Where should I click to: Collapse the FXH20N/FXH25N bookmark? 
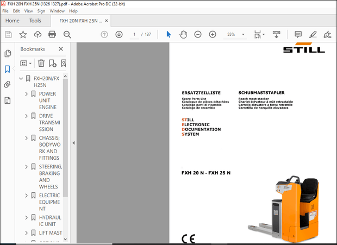[21, 79]
